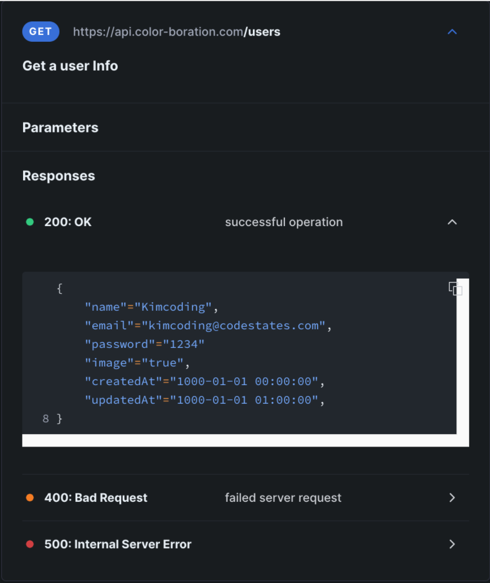Click the blue GET method badge
Viewport: 490px width, 583px height.
coord(41,32)
